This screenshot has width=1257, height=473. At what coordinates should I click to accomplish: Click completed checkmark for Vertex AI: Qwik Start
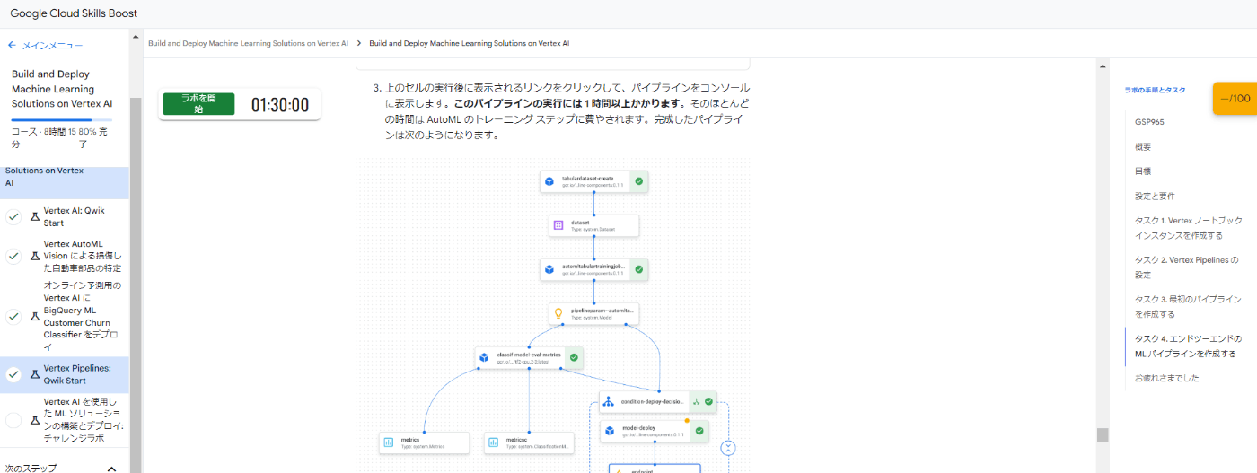pyautogui.click(x=13, y=216)
